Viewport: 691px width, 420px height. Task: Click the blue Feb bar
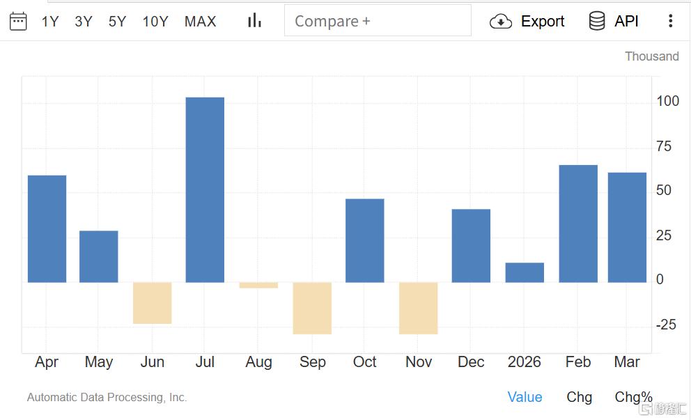(x=578, y=223)
